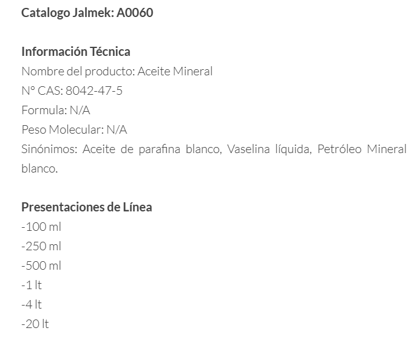Click the Aceite Mineral product name
The height and width of the screenshot is (342, 414).
175,71
